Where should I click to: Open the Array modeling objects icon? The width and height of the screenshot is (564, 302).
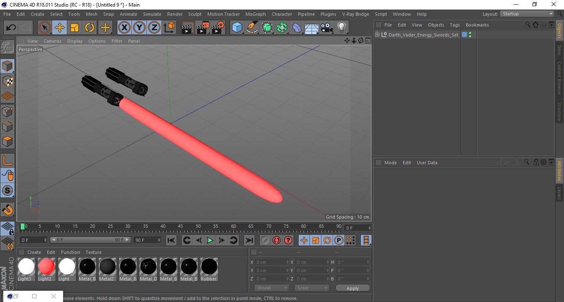tap(282, 28)
